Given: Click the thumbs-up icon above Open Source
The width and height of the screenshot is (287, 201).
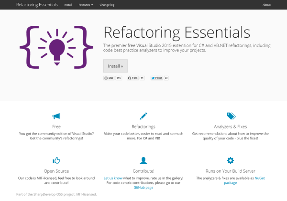Looking at the screenshot, I should tap(56, 160).
